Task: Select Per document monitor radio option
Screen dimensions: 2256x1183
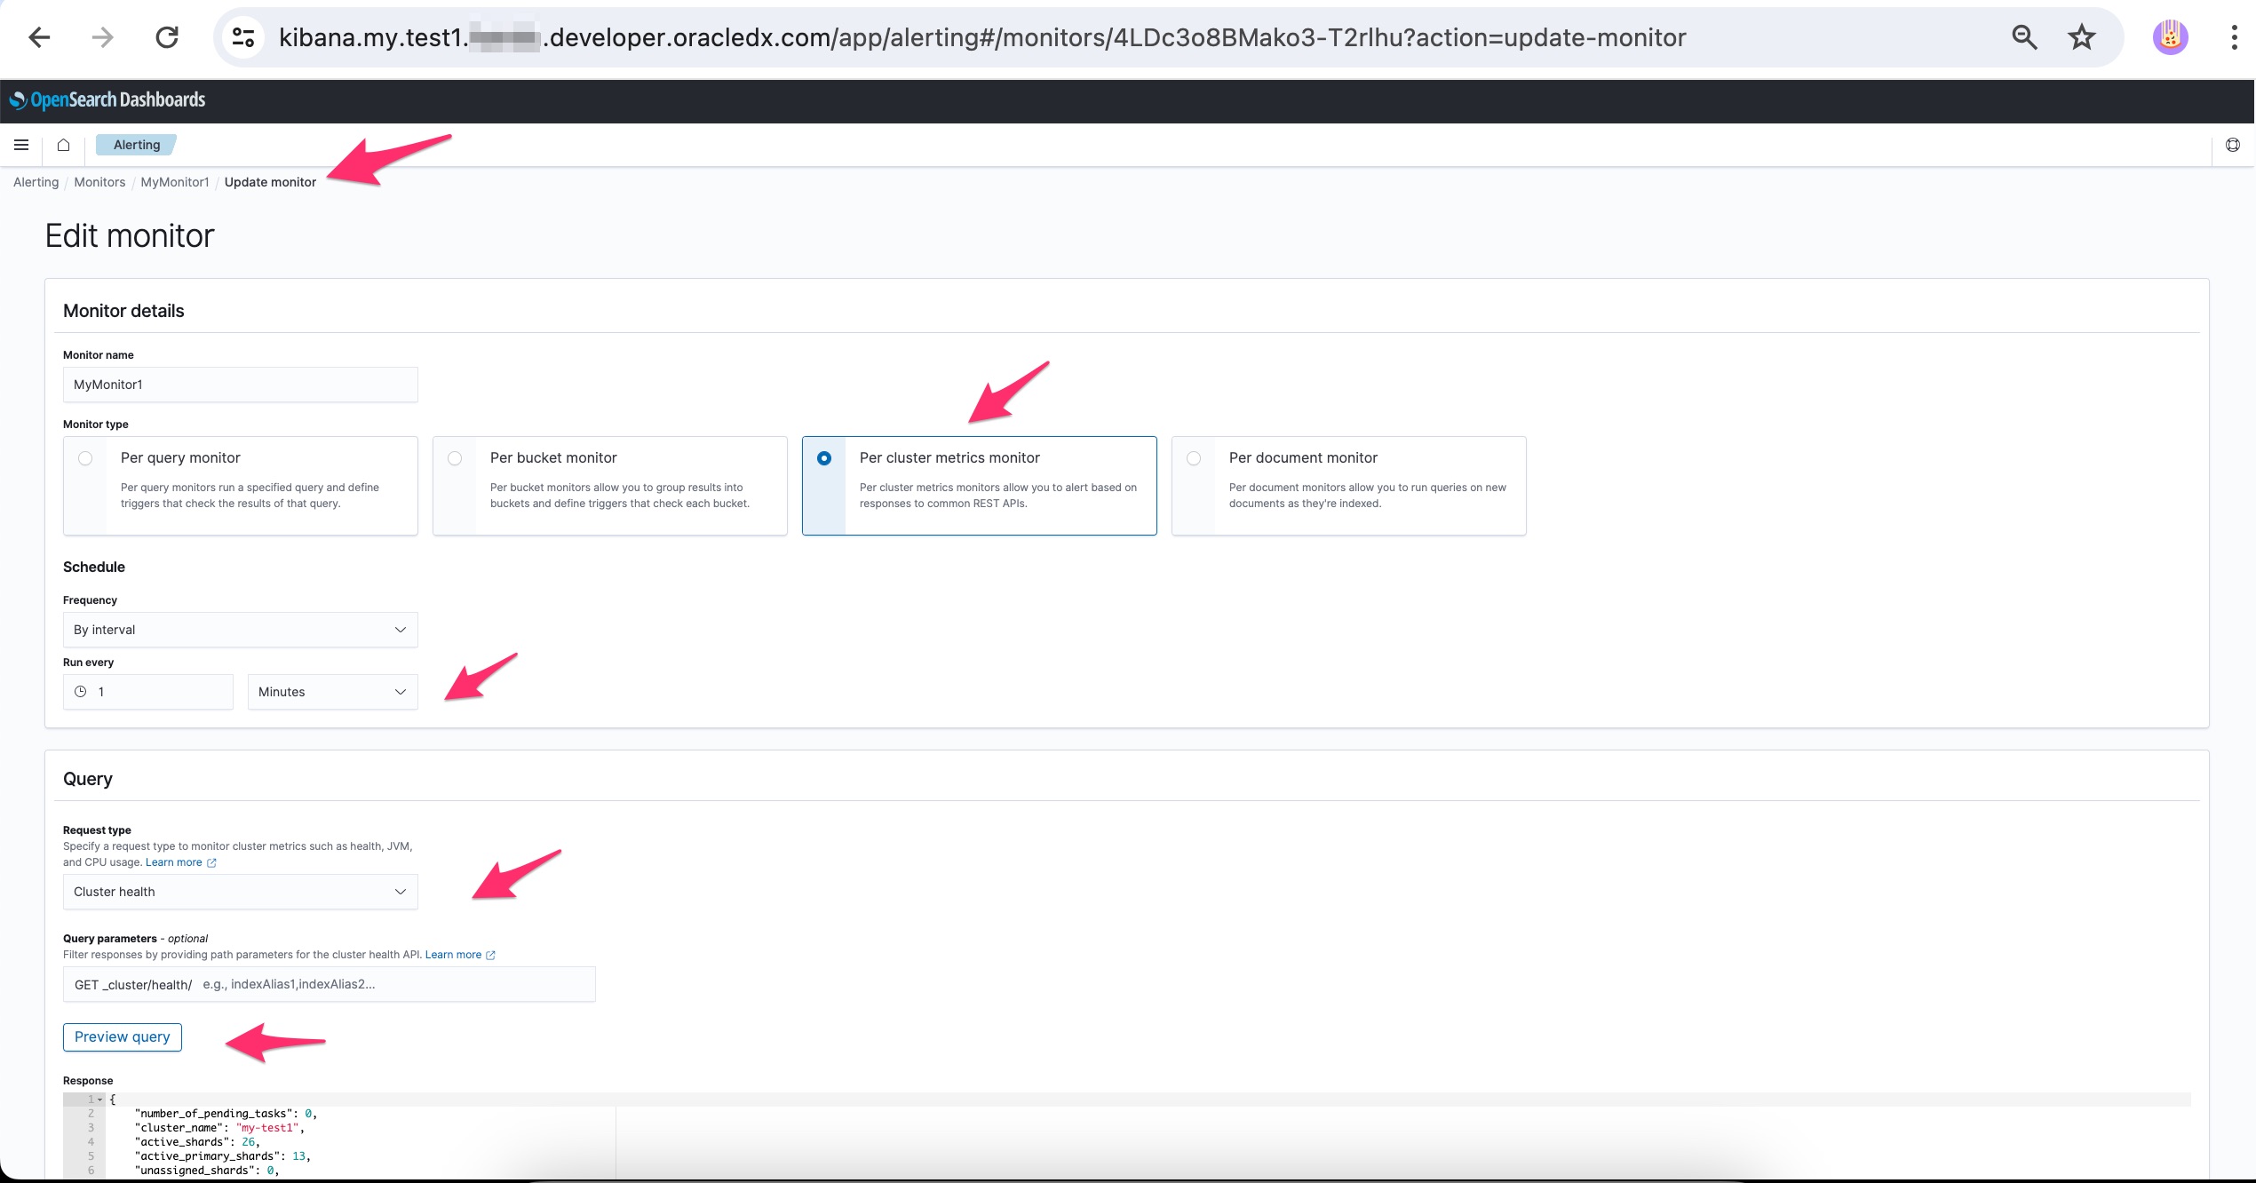Action: click(x=1194, y=458)
